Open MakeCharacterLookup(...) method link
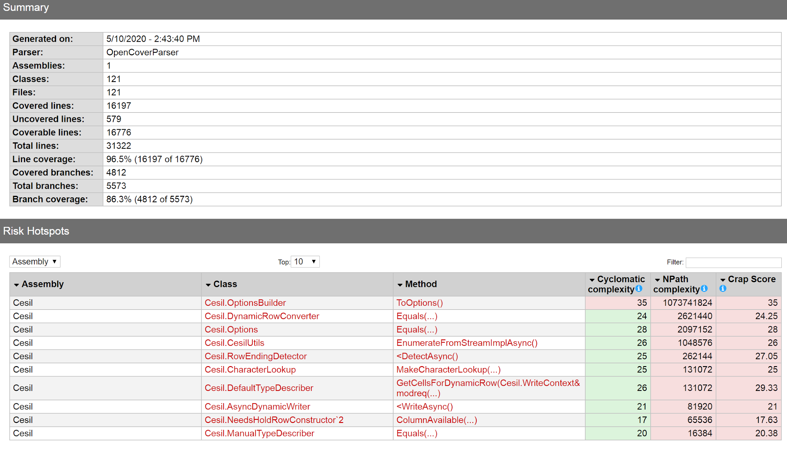The height and width of the screenshot is (450, 787). tap(448, 370)
